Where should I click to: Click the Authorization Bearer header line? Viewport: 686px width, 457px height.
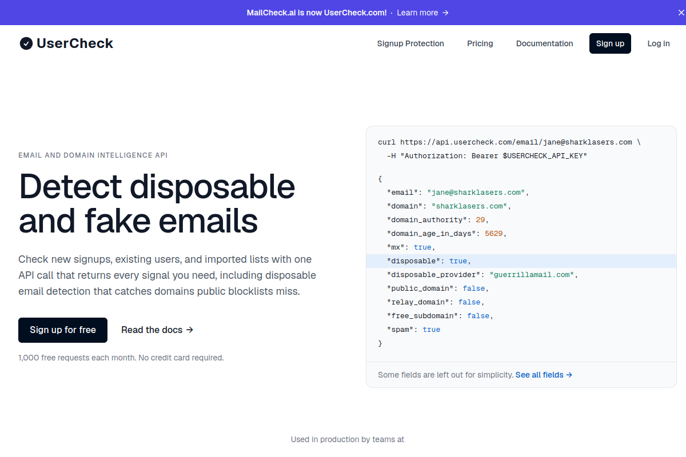(x=487, y=156)
